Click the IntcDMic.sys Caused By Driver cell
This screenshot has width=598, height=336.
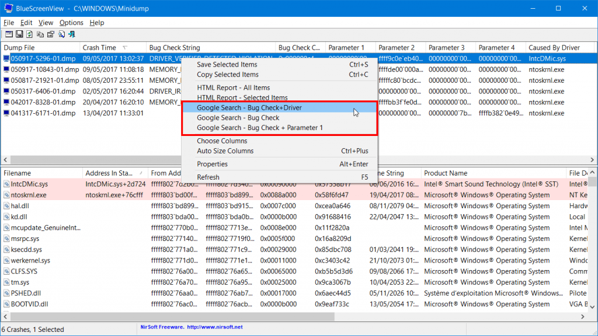[547, 59]
